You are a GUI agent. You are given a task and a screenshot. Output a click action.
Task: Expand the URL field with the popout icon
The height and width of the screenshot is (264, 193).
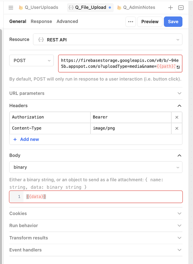(x=178, y=67)
